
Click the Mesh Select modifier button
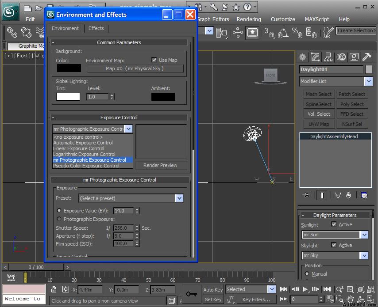318,94
